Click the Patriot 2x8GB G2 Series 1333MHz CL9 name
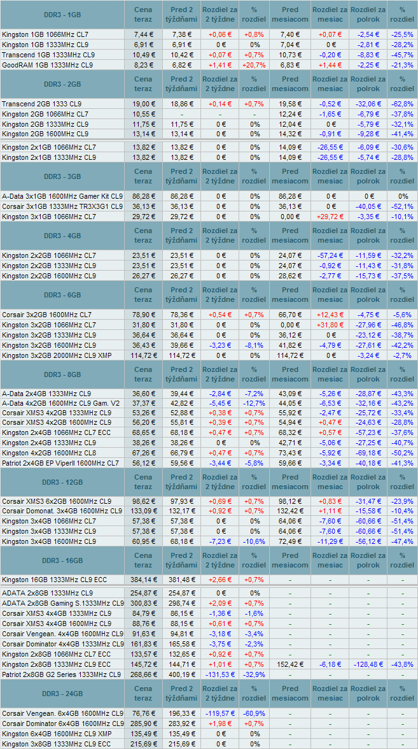Screen dimensions: 418x749 tap(62, 674)
